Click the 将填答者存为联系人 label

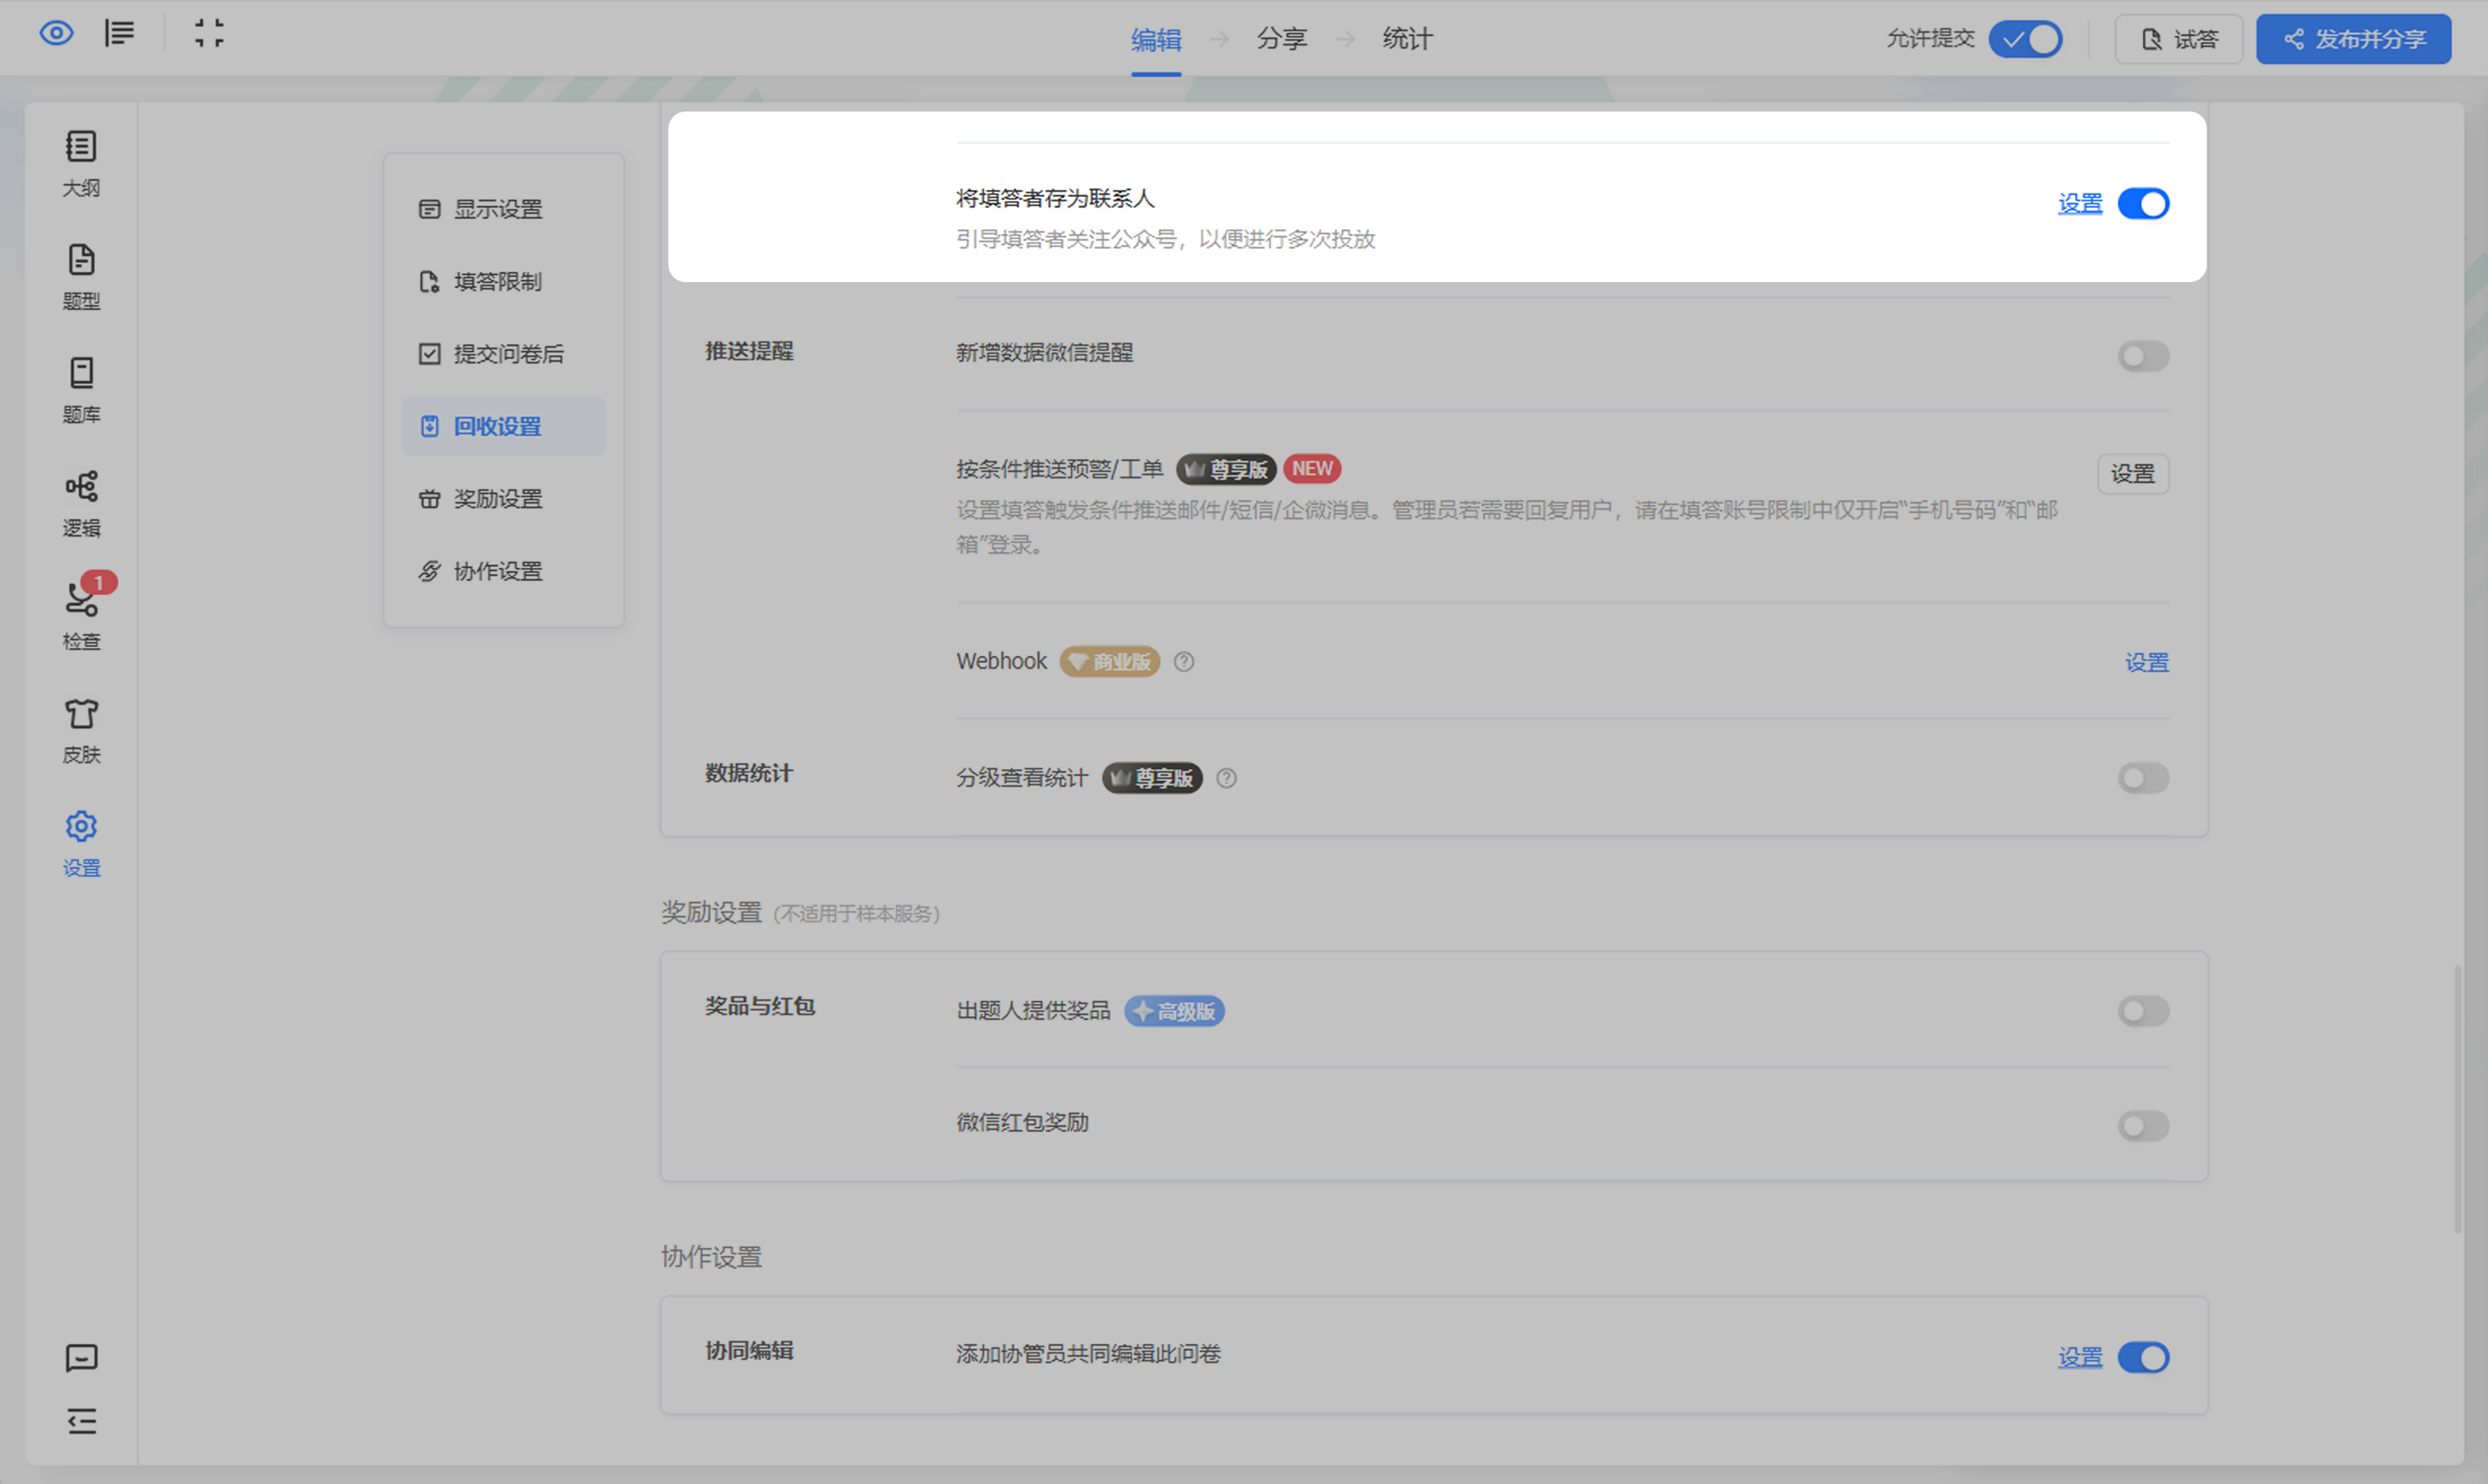click(1055, 199)
